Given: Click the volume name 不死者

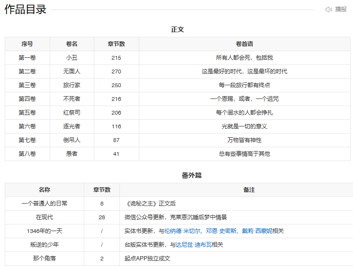Looking at the screenshot, I should point(72,99).
